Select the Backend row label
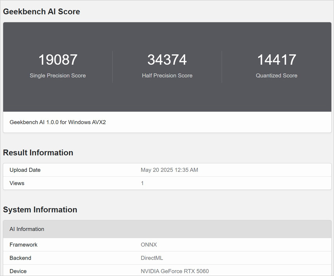The width and height of the screenshot is (334, 276). click(x=20, y=258)
